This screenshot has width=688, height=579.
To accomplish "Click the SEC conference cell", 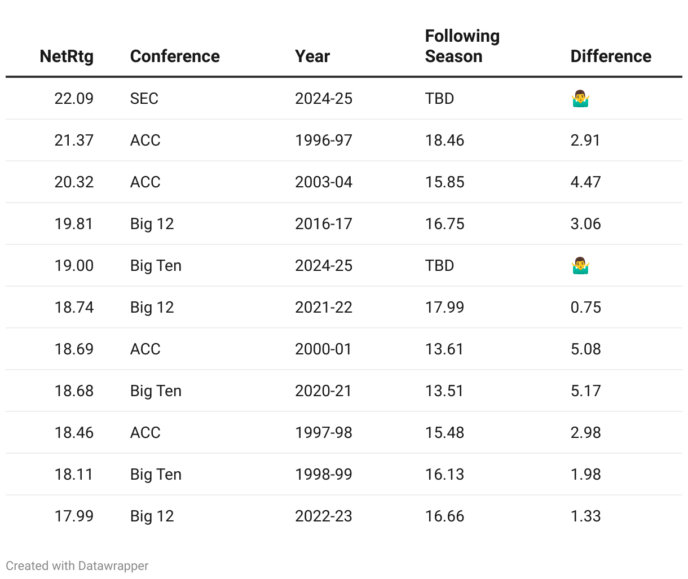I will coord(144,99).
